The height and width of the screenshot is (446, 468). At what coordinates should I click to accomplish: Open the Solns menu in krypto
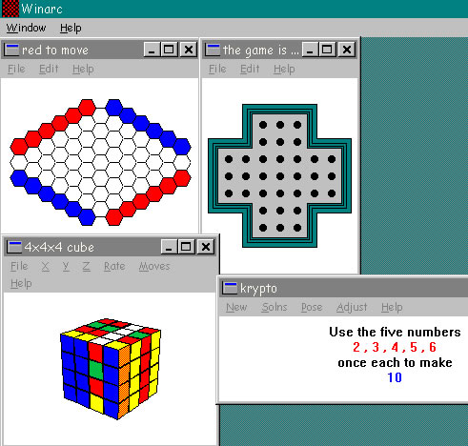coord(275,307)
